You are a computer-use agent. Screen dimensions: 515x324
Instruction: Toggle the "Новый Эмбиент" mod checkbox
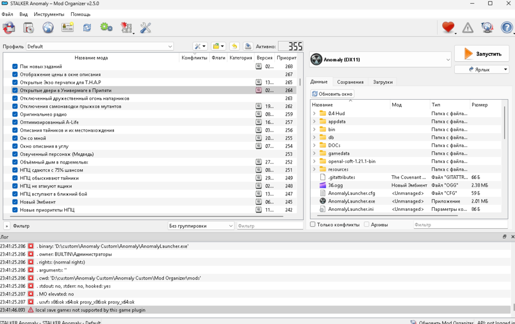[15, 202]
